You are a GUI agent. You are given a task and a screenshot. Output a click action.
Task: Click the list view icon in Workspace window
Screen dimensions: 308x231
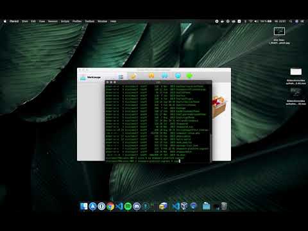121,77
